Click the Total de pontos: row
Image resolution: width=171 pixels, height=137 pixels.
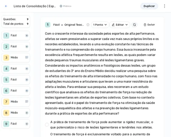pos(16,24)
